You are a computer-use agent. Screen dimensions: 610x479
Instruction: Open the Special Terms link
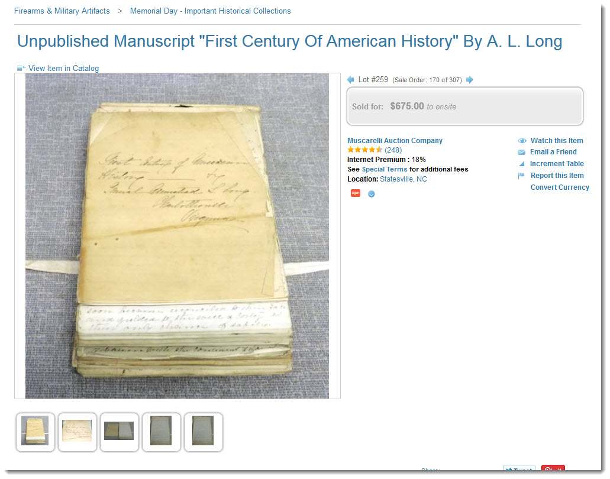[385, 169]
